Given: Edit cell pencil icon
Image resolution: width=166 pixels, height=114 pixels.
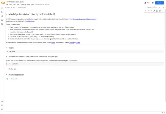Looking at the screenshot, I should [154, 11].
